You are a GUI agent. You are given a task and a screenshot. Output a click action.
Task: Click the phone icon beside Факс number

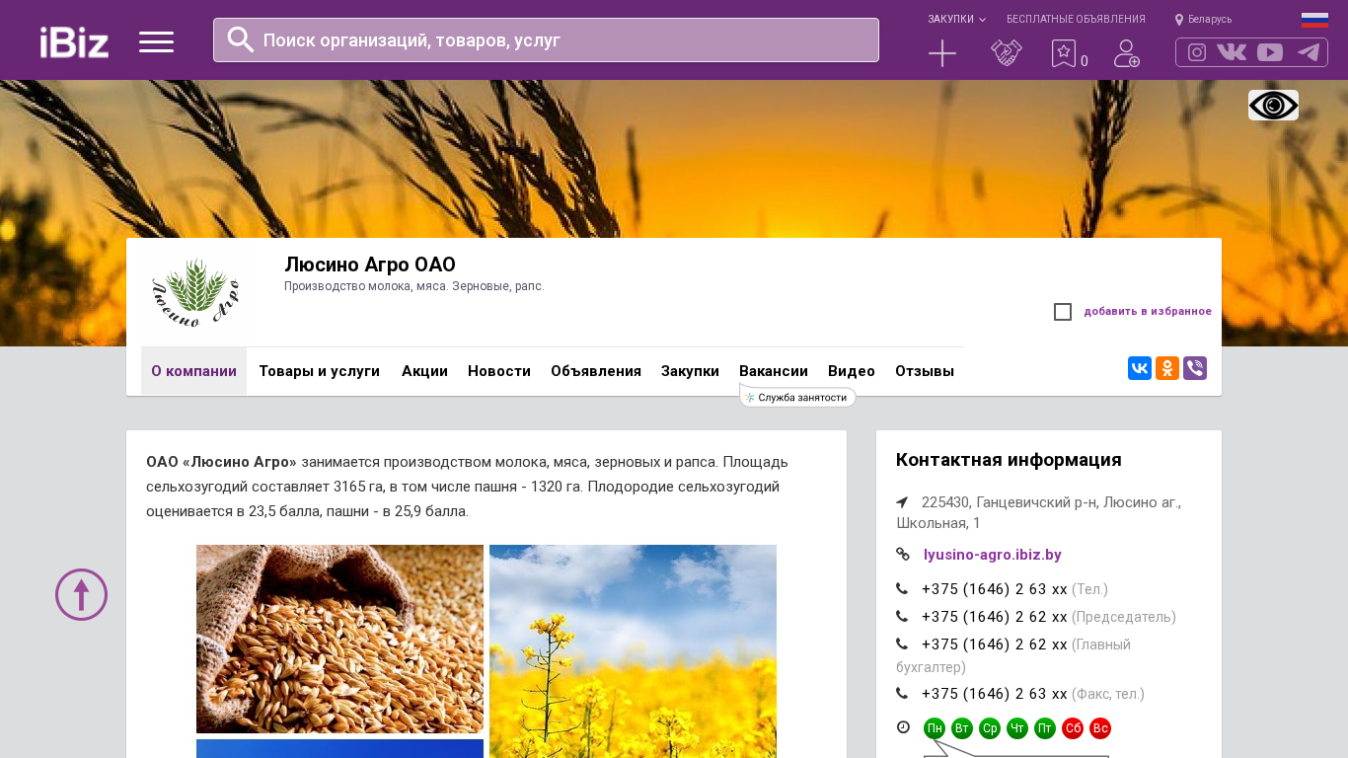click(902, 694)
